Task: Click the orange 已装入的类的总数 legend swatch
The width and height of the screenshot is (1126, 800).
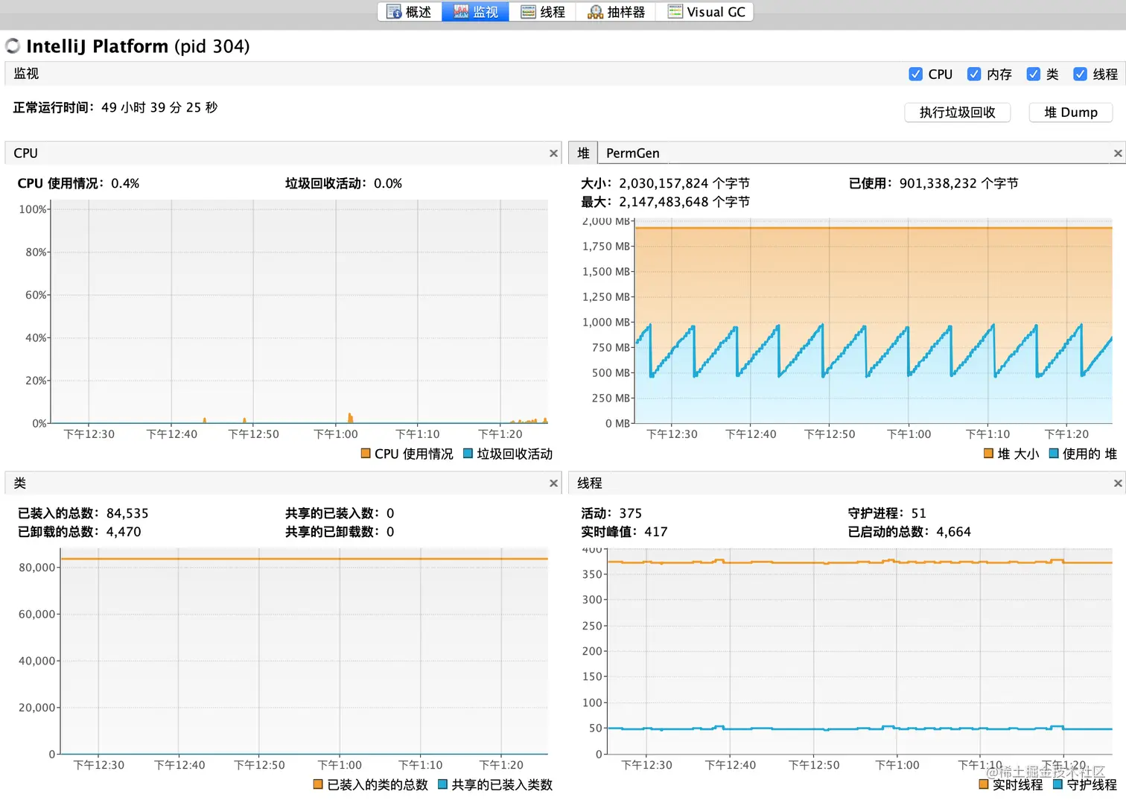Action: [318, 784]
